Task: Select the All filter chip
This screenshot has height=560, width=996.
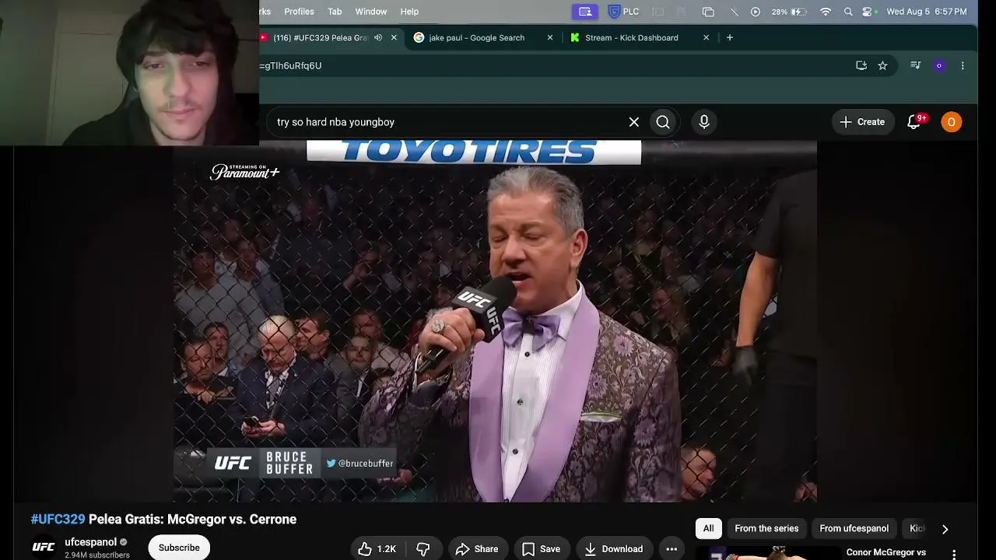Action: 708,529
